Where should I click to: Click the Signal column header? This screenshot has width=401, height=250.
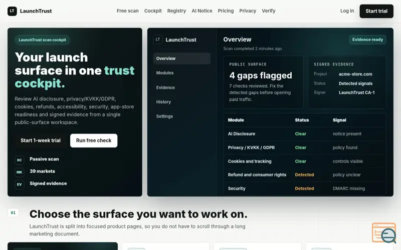[x=339, y=120]
